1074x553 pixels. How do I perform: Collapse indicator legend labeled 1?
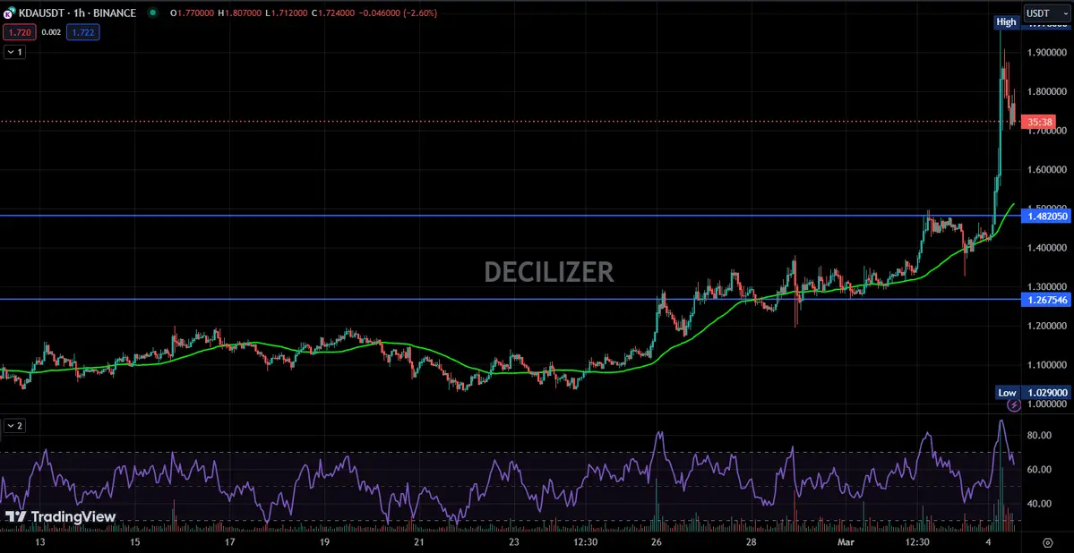pos(15,52)
